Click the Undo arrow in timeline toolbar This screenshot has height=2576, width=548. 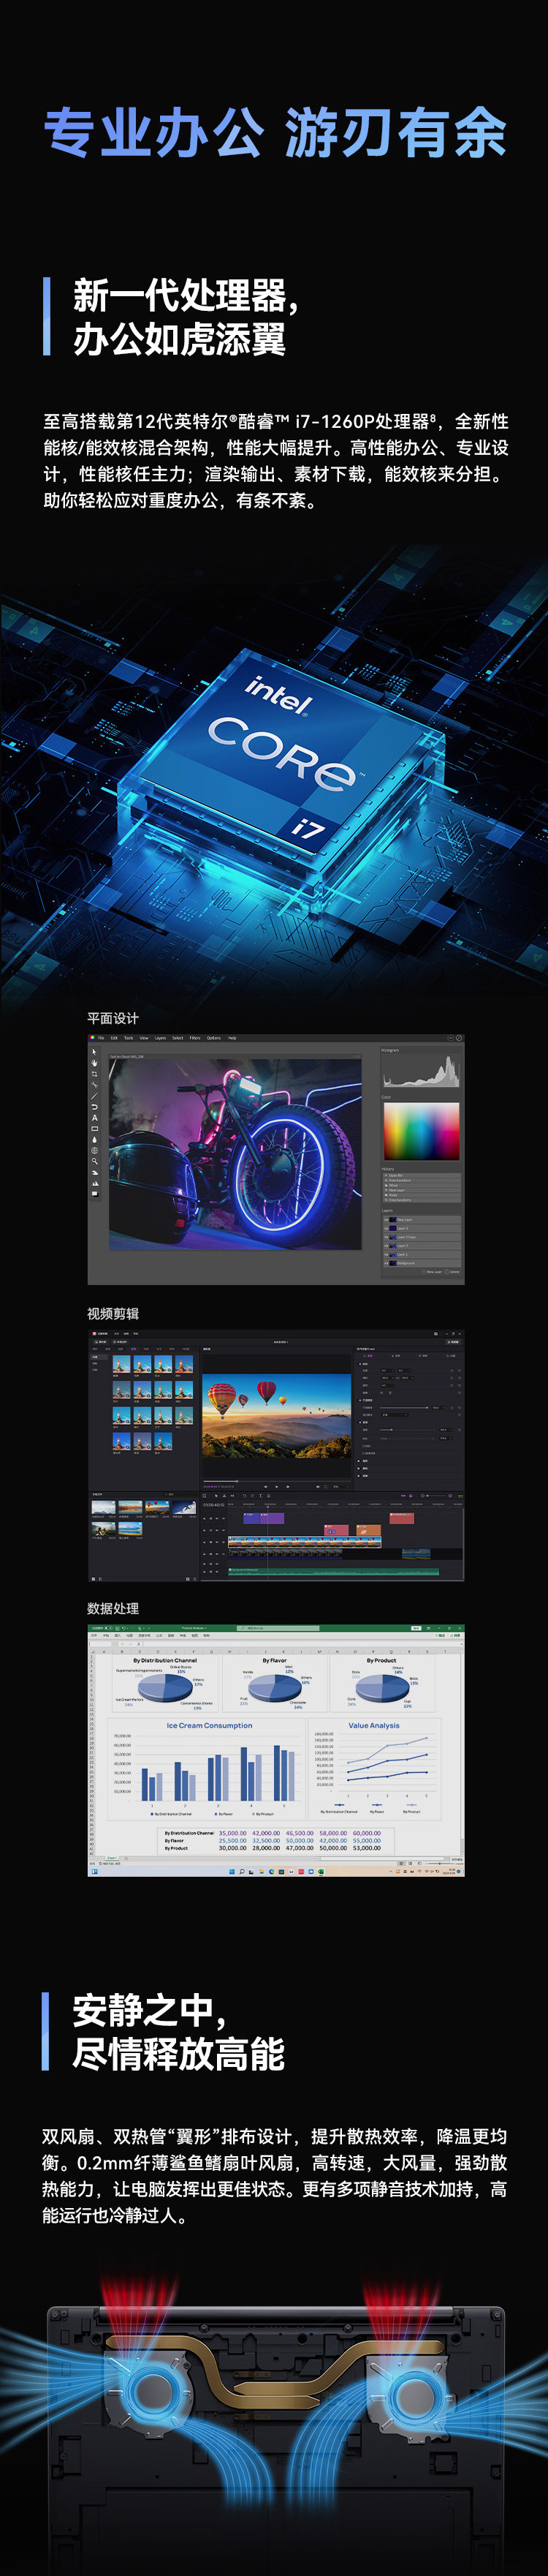pos(243,1497)
